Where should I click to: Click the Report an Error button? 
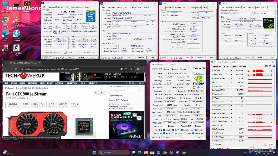[99, 93]
